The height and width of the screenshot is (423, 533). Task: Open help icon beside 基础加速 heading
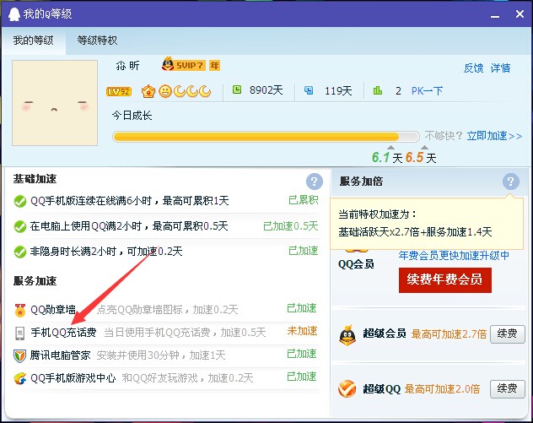click(x=315, y=182)
